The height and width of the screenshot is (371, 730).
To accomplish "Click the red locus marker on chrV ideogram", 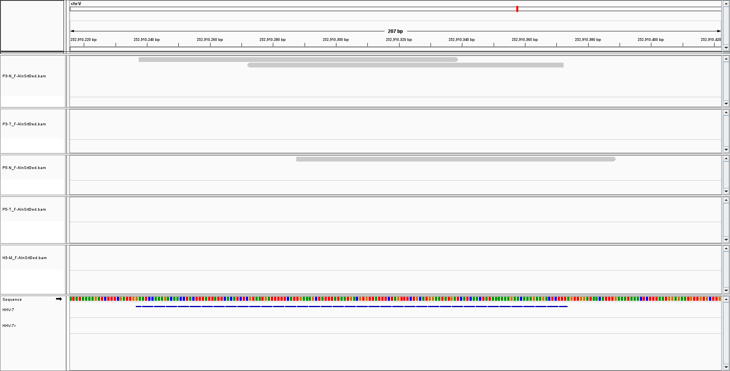I will point(517,9).
